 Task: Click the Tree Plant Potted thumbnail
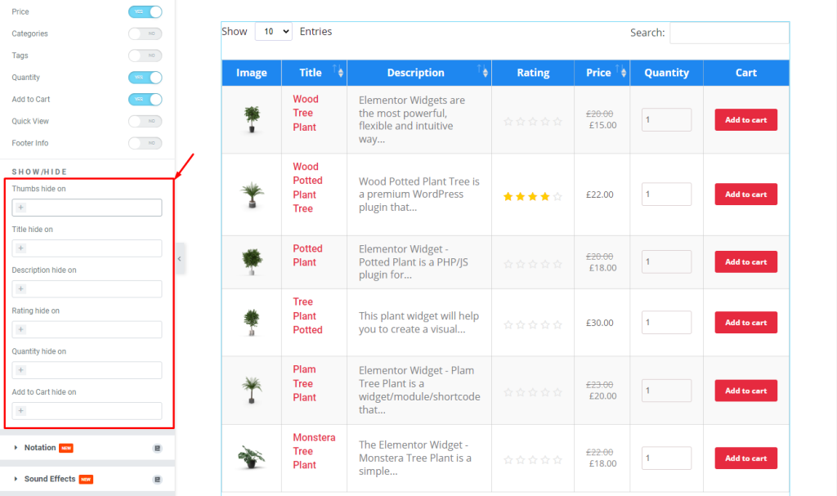pyautogui.click(x=252, y=323)
